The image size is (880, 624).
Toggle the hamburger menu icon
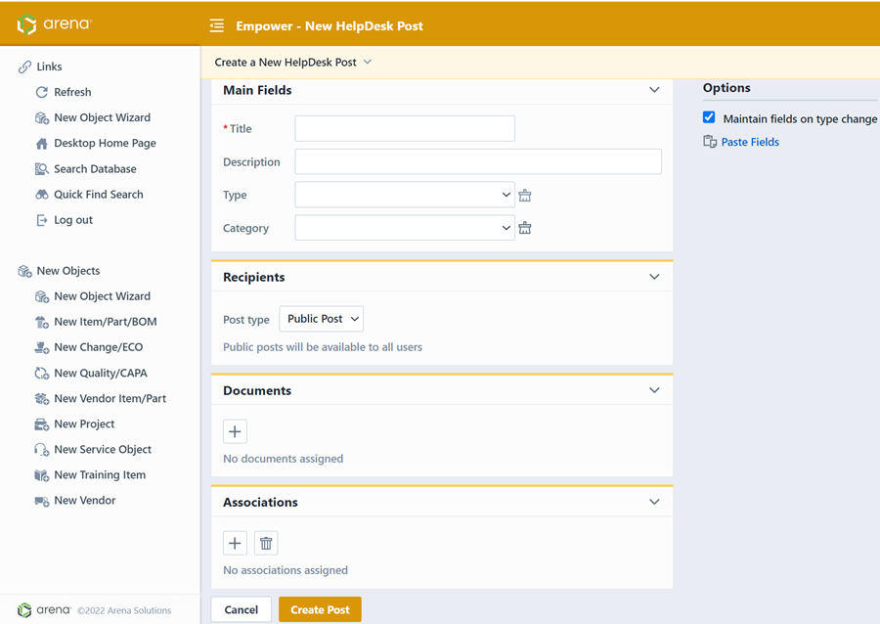point(217,25)
